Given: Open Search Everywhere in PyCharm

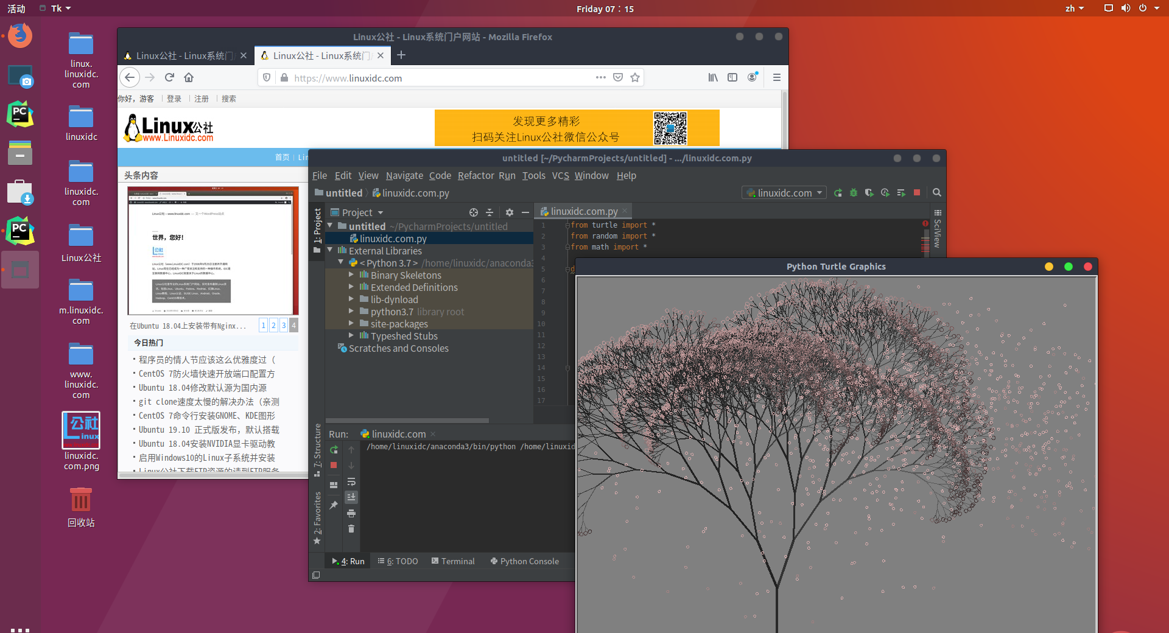Looking at the screenshot, I should point(937,193).
